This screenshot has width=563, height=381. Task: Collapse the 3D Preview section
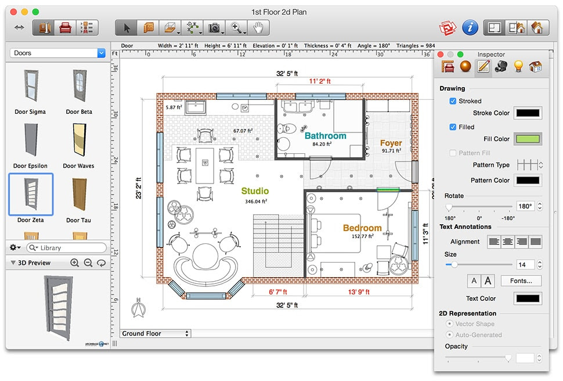(13, 263)
